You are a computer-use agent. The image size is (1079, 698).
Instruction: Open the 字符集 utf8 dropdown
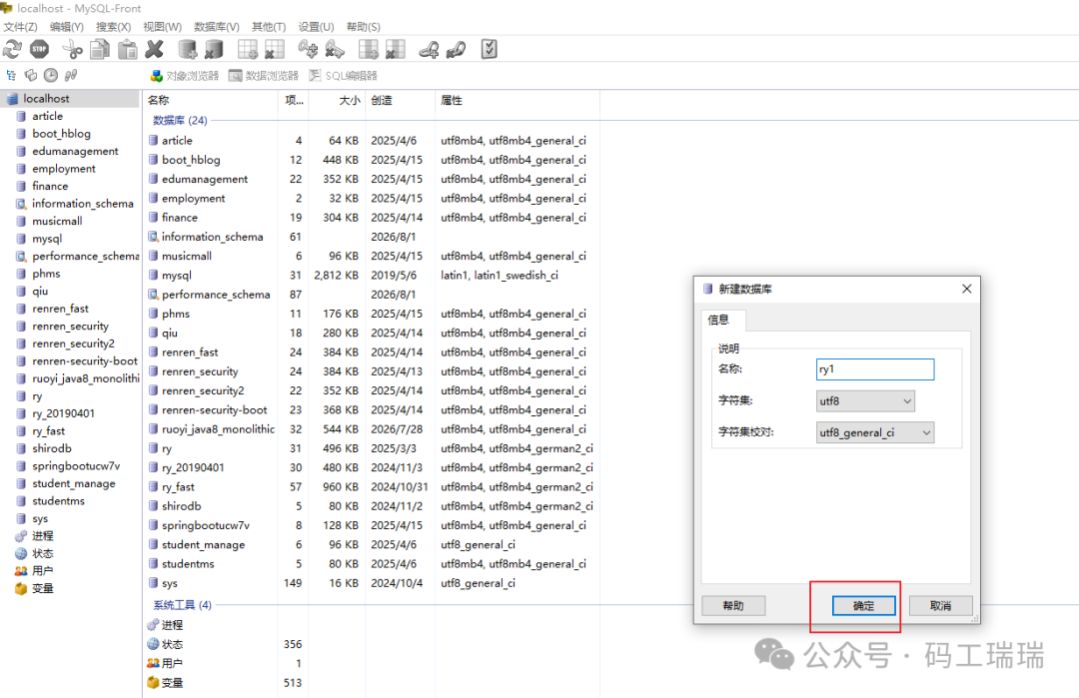tap(865, 400)
